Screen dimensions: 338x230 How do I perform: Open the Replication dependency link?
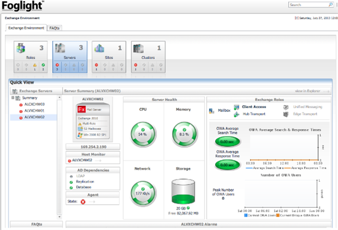[85, 181]
